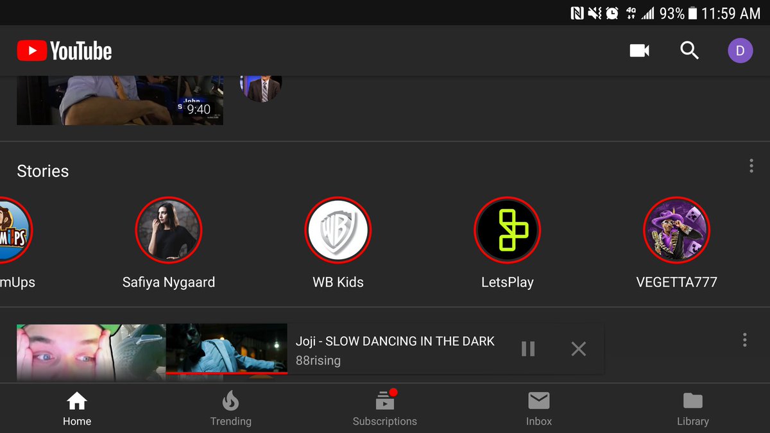Open the face thumbnail video at bottom
Viewport: 770px width, 433px height.
click(x=91, y=353)
